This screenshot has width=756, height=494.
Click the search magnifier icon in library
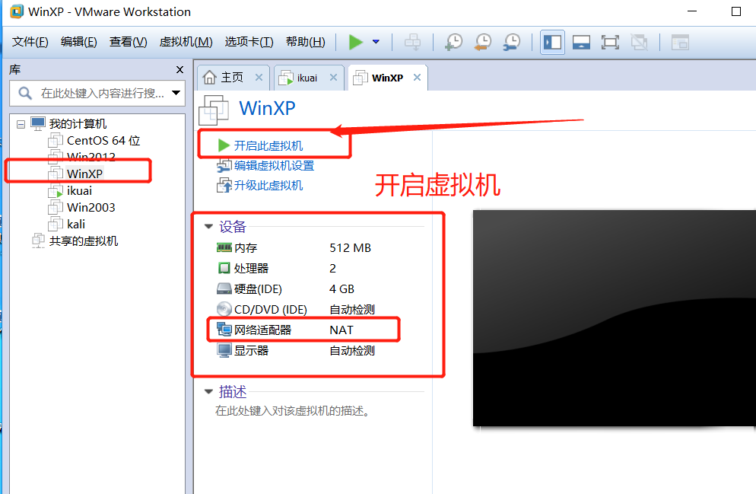coord(25,93)
